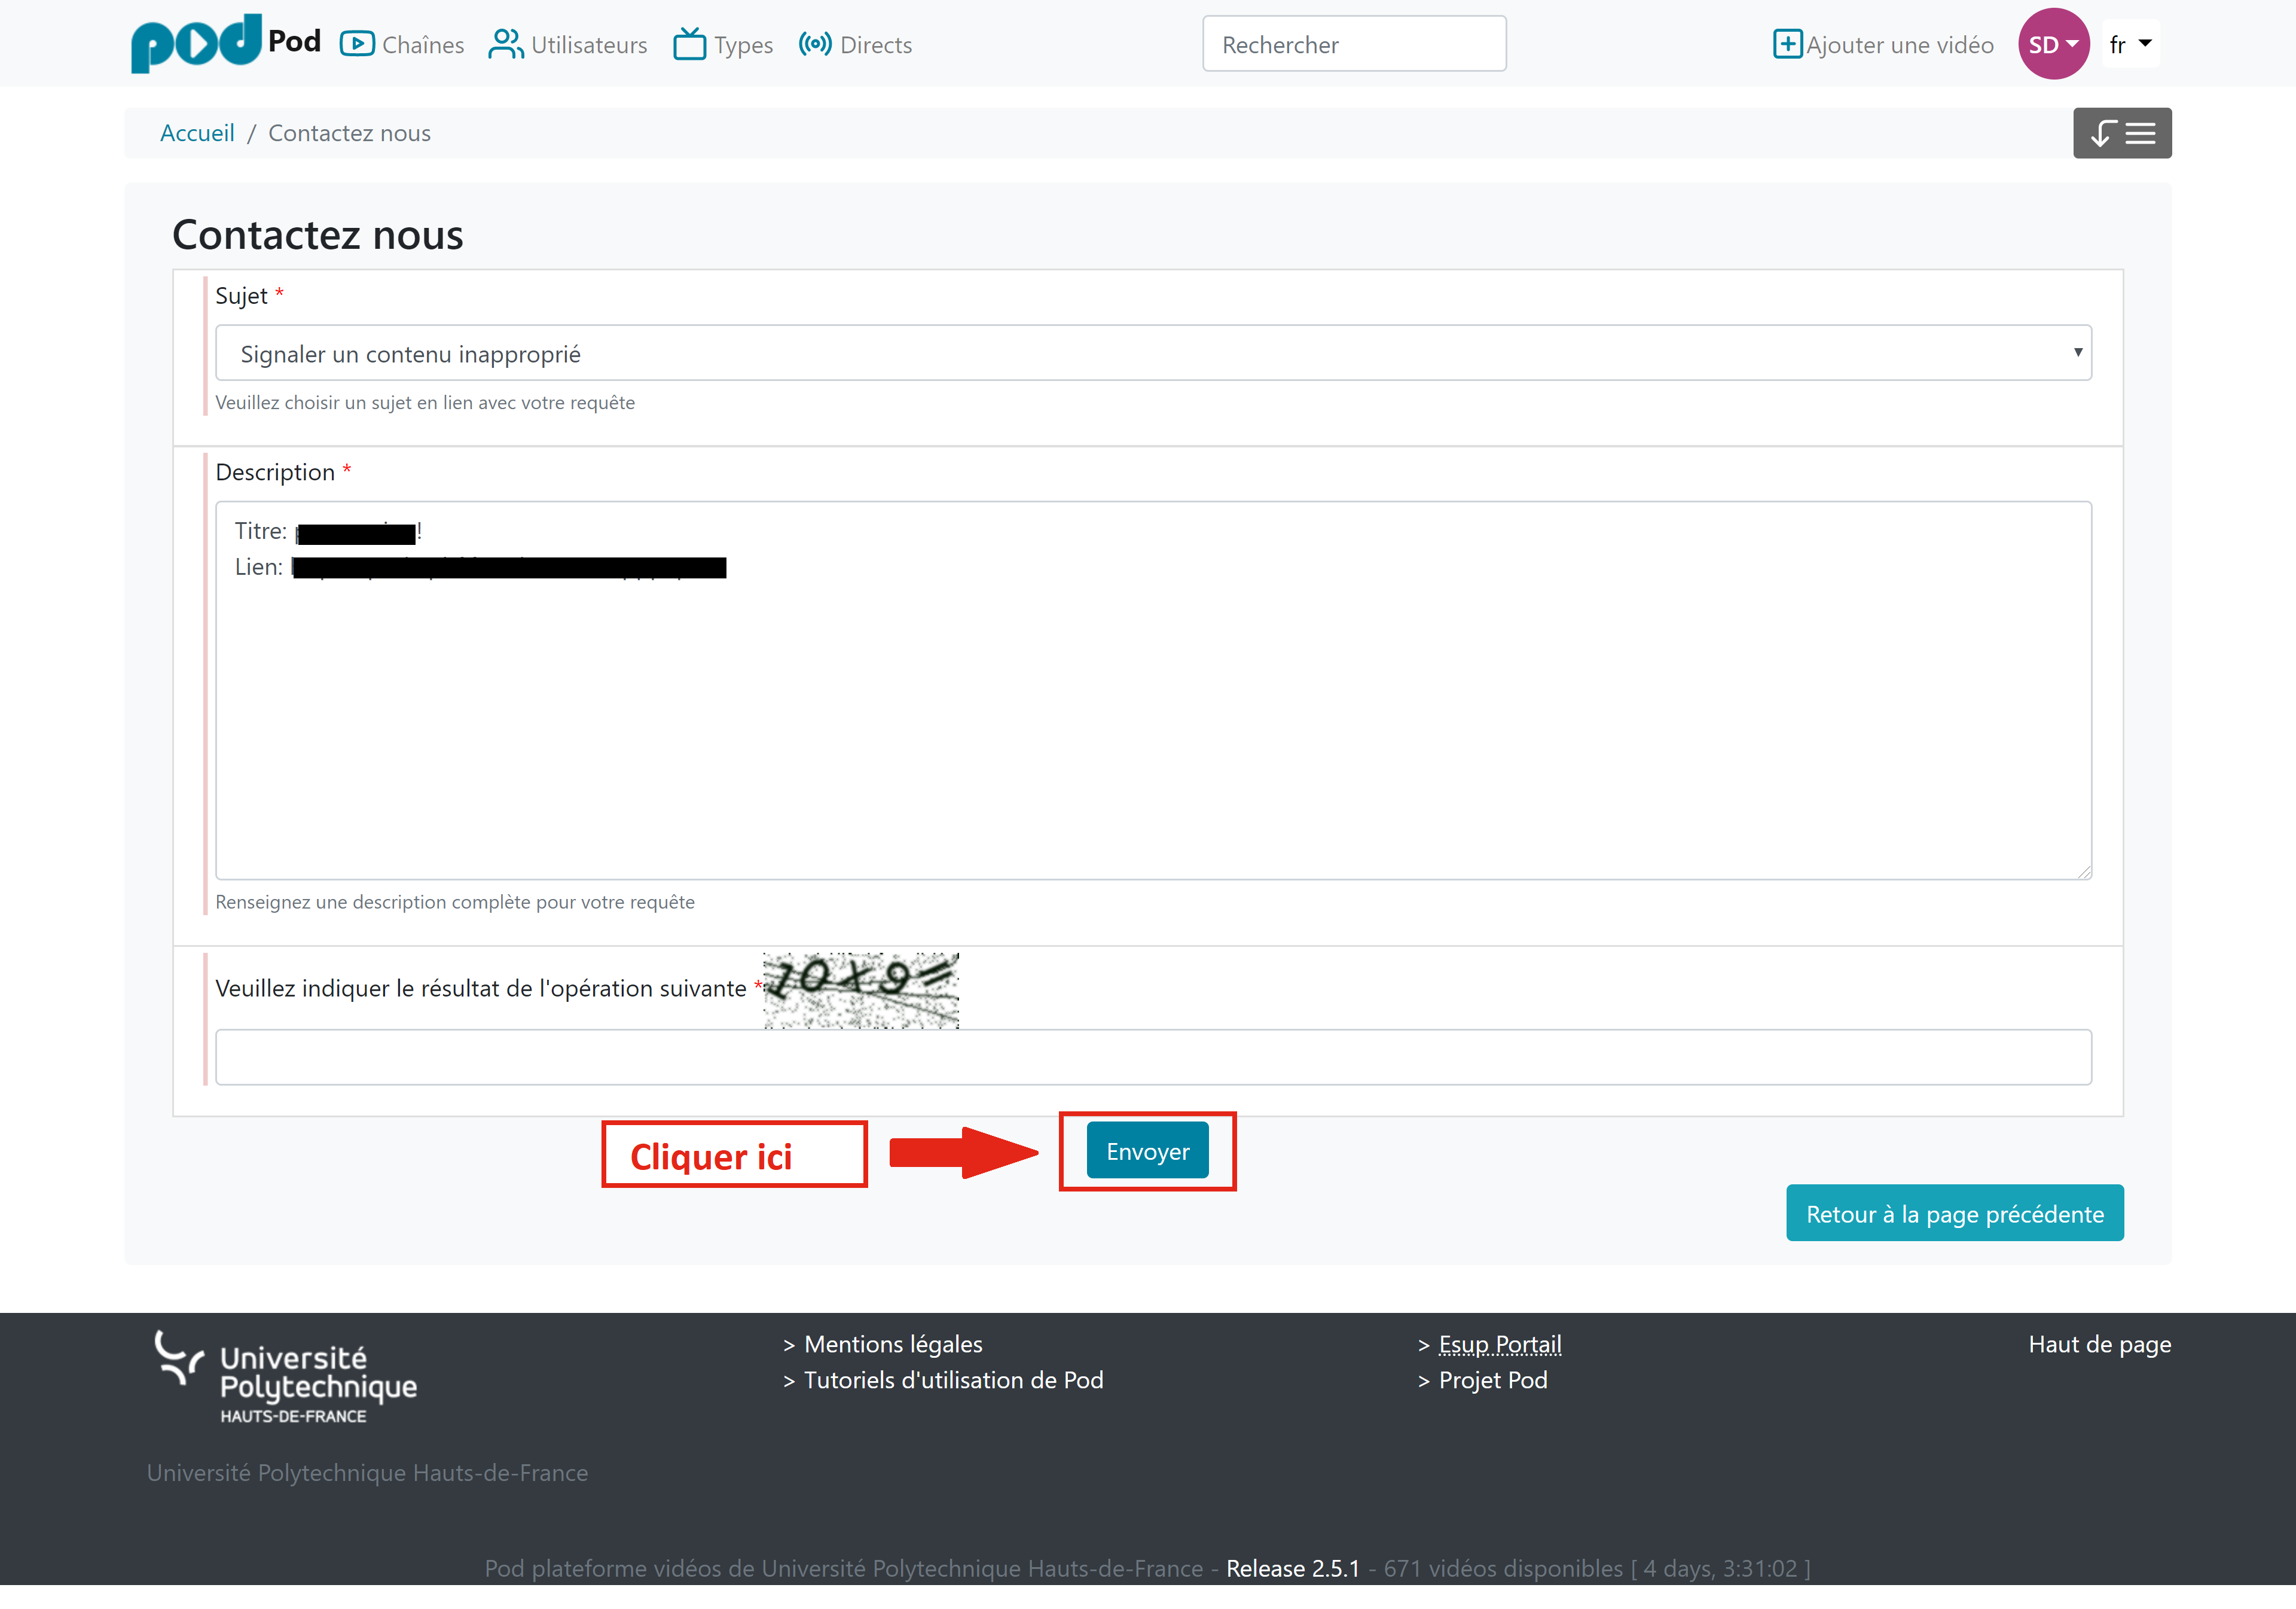
Task: Click the Utilisateurs people icon
Action: click(x=506, y=44)
